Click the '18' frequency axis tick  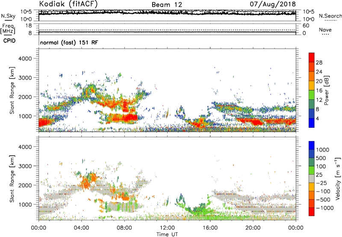[29, 26]
